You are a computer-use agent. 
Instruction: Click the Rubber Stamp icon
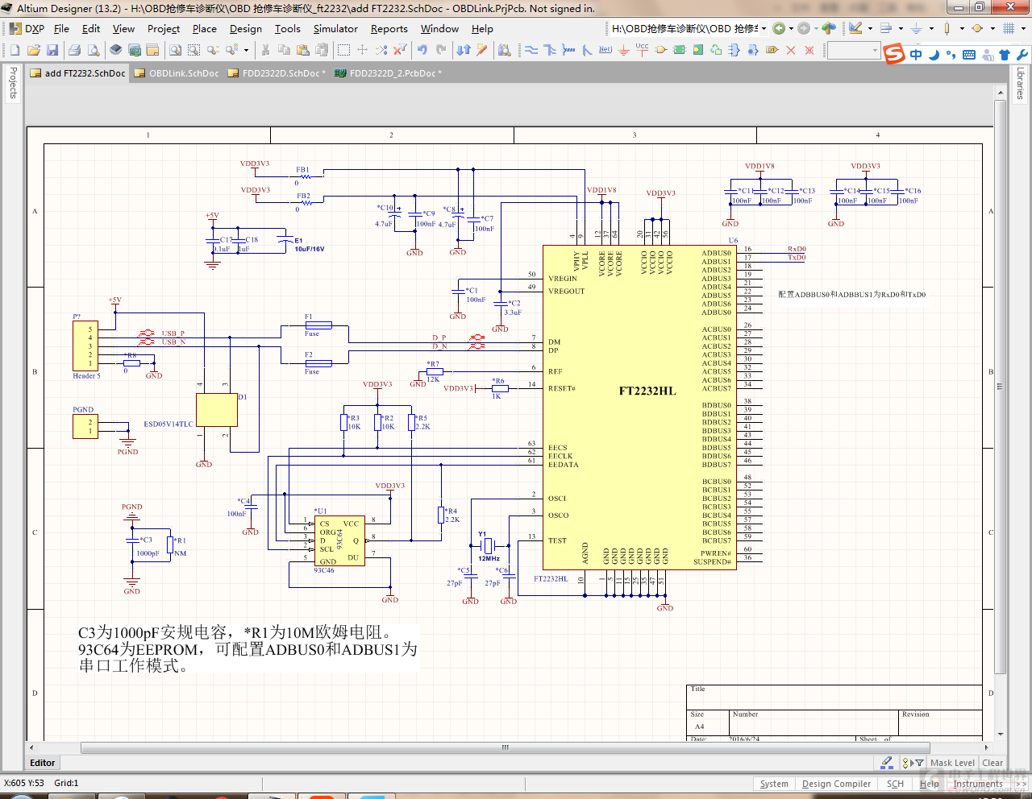tap(322, 50)
